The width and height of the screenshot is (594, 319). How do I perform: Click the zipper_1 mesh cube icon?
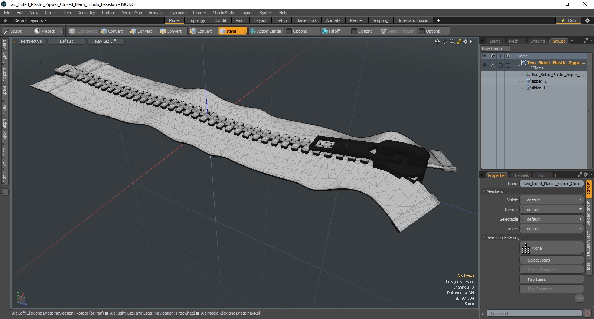(x=528, y=81)
